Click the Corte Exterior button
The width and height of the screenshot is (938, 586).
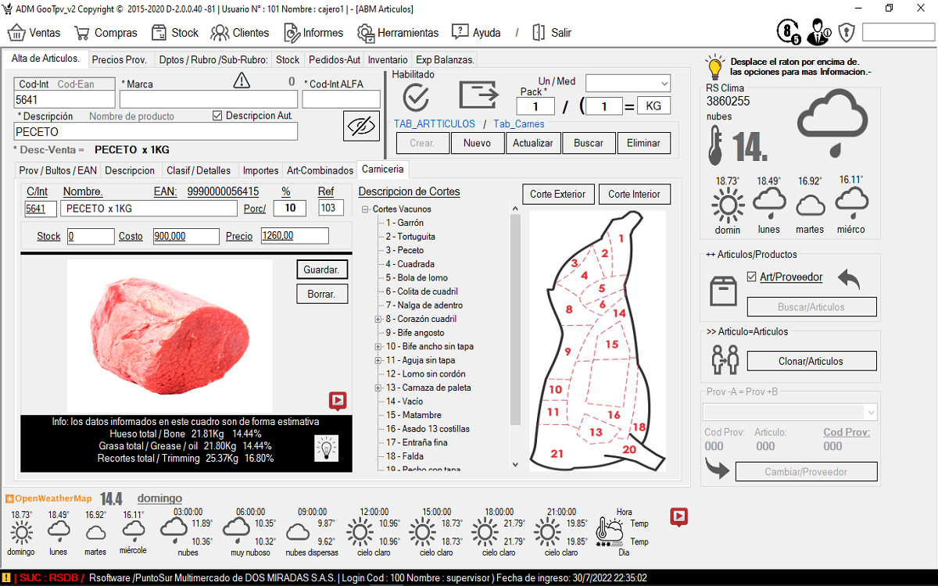tap(558, 195)
